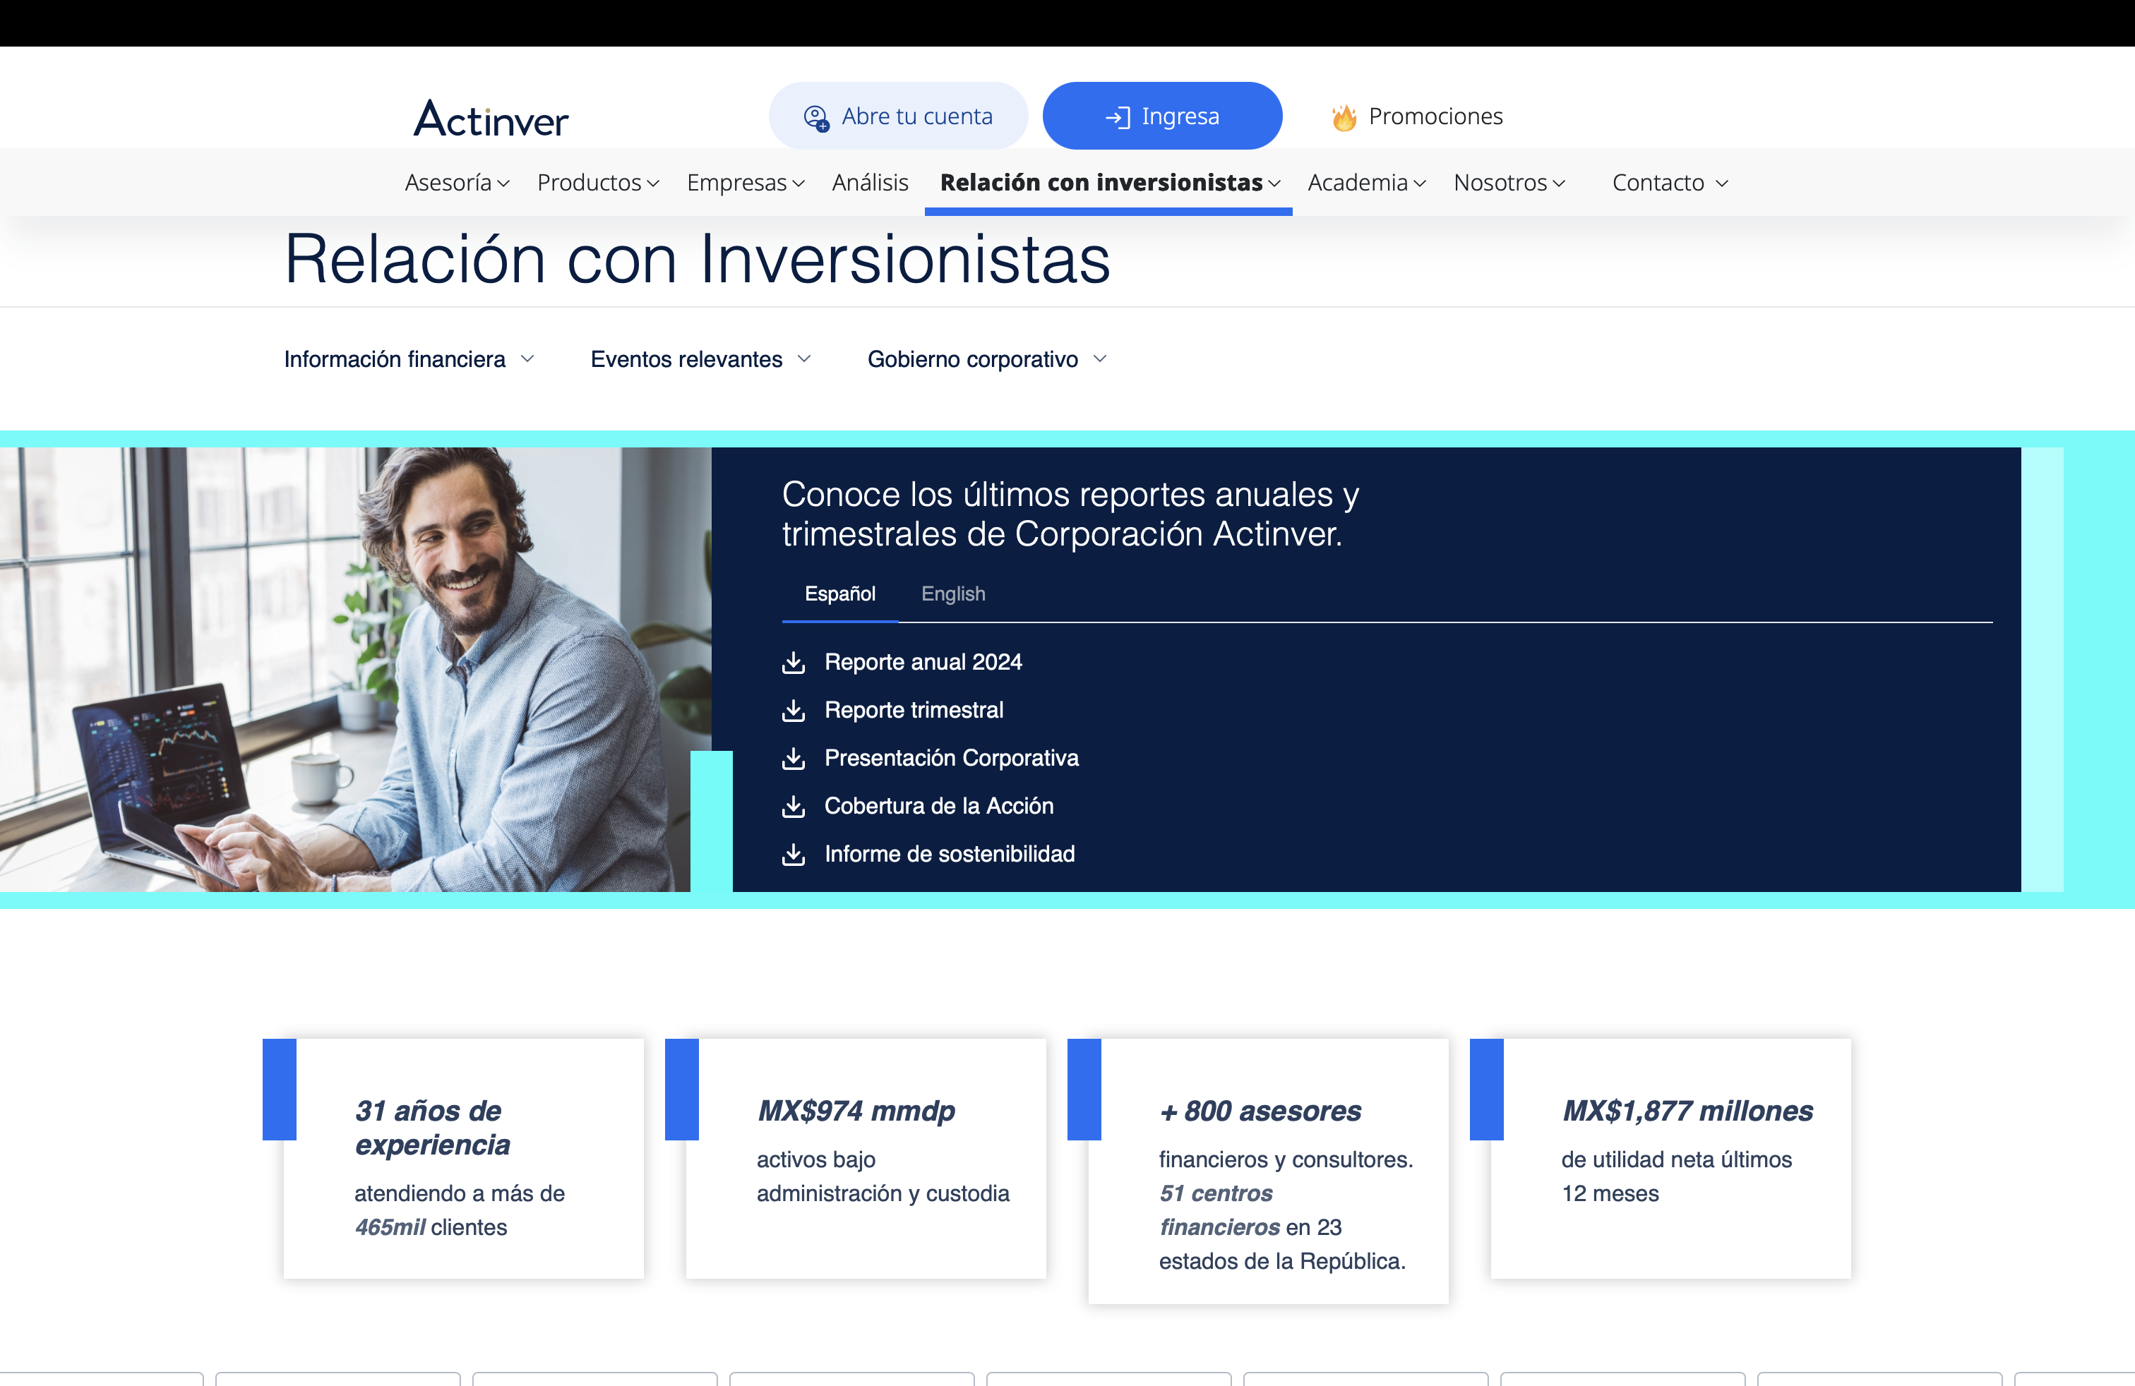Switch to the English tab
This screenshot has height=1386, width=2135.
(952, 593)
